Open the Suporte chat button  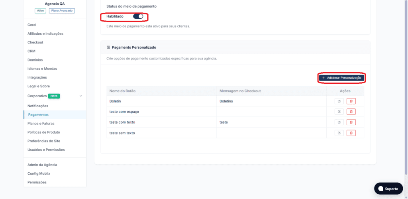[388, 189]
